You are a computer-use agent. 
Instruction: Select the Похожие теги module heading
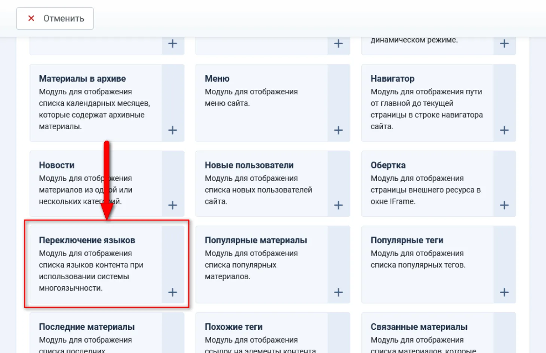233,327
